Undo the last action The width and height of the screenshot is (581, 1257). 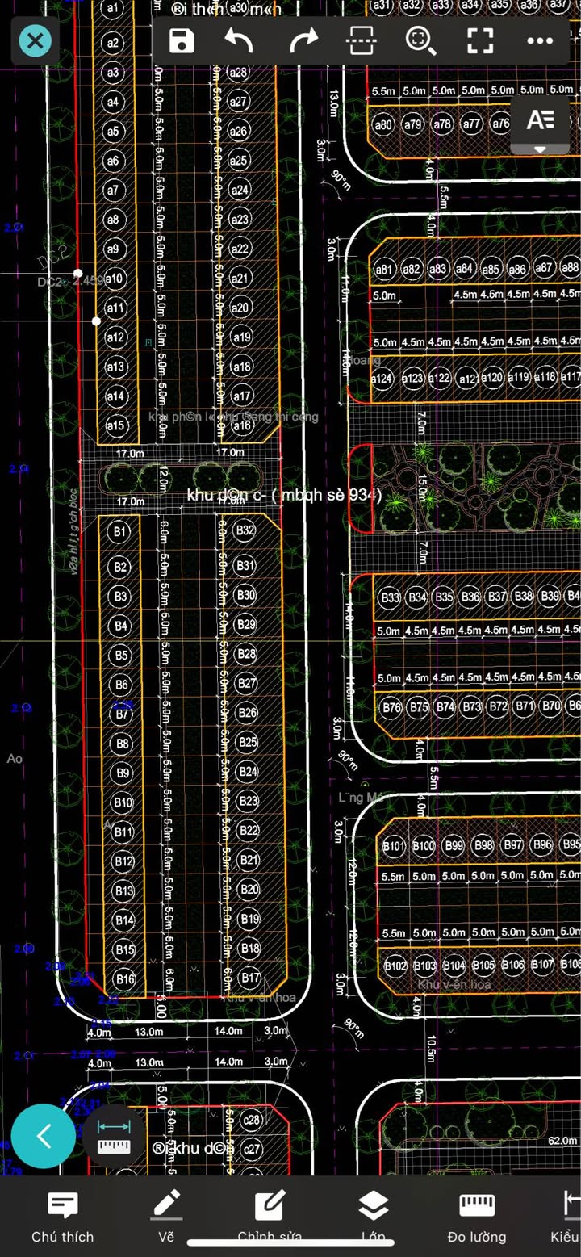click(x=240, y=40)
